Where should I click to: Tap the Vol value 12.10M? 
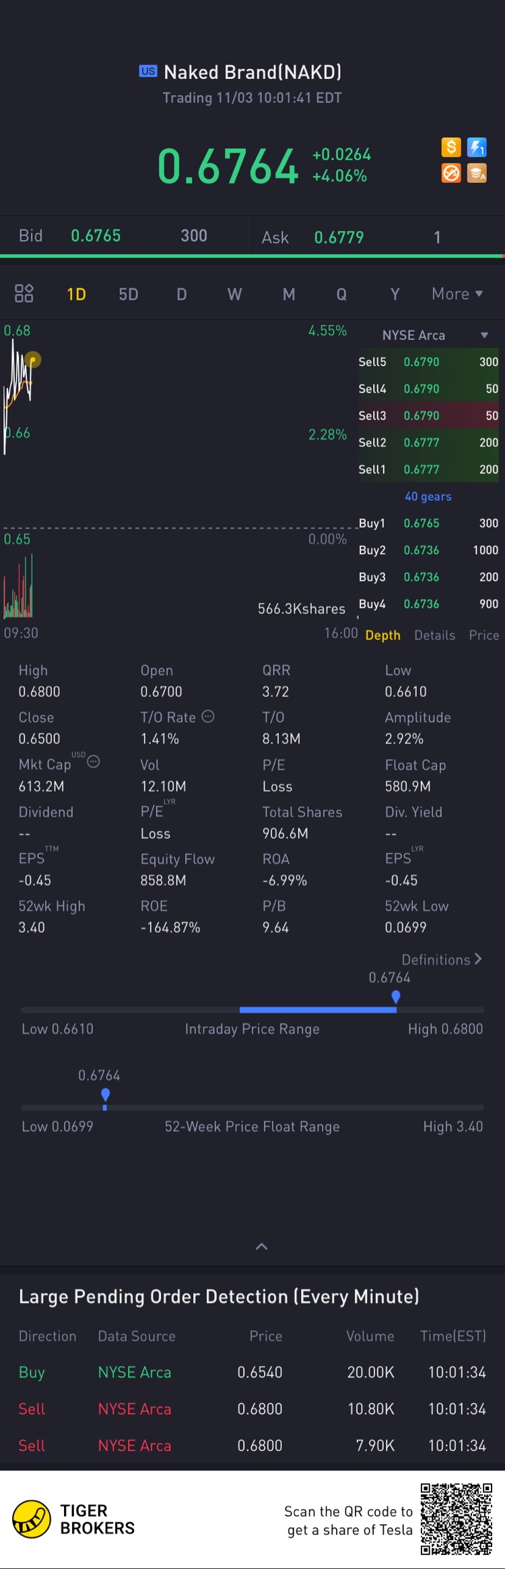click(163, 786)
